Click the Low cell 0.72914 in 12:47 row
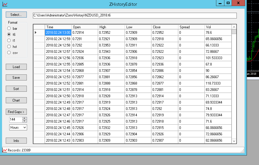Screen dimensions: 259x165 (x=138, y=115)
